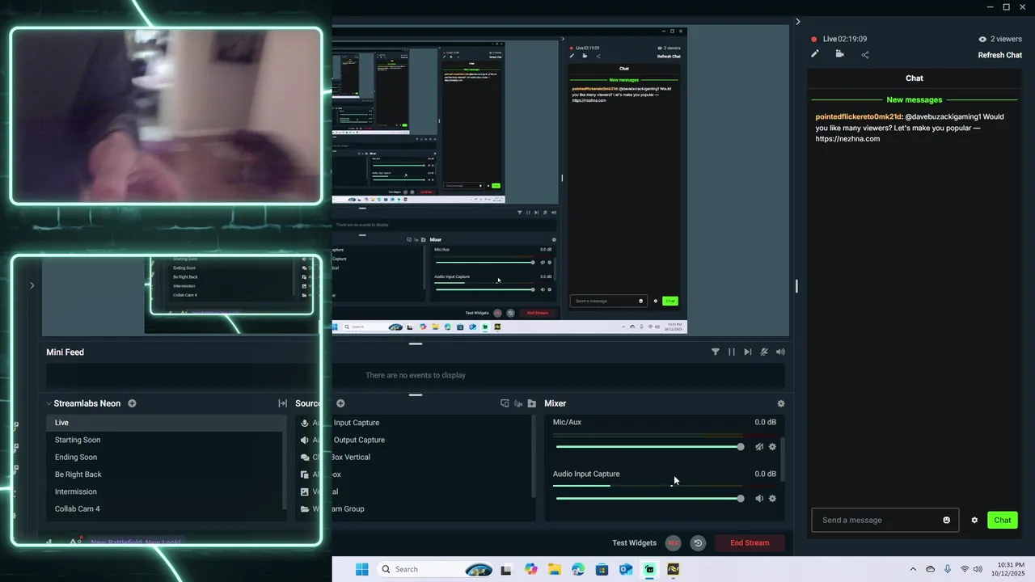Open chat settings gear

click(974, 520)
